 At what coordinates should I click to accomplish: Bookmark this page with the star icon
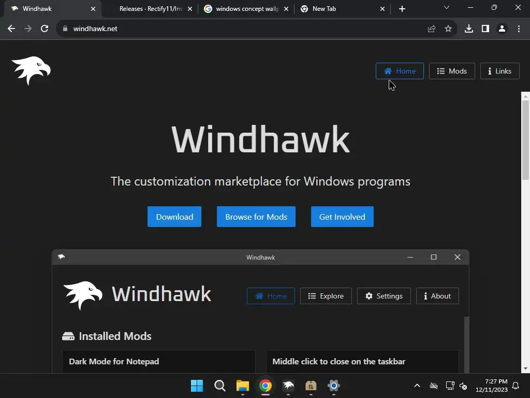[448, 29]
